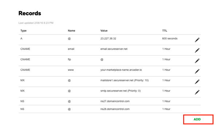
Task: Select the 600 seconds TTL value
Action: coord(170,39)
